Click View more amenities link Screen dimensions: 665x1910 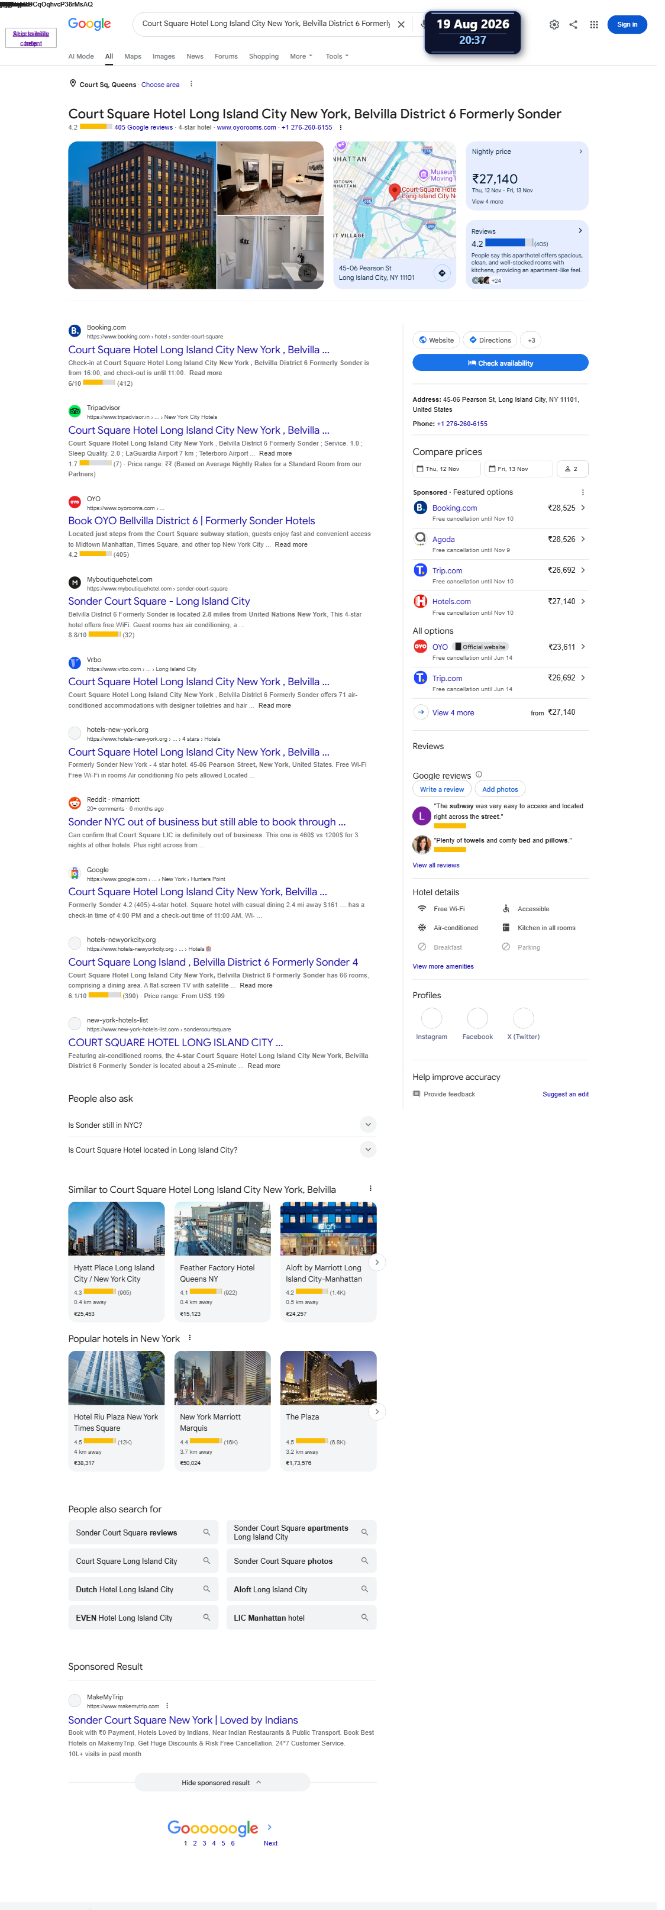click(443, 966)
